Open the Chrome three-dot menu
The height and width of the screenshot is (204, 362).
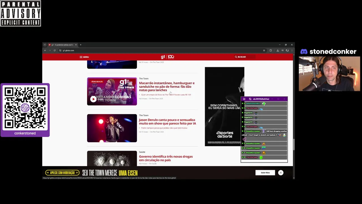pyautogui.click(x=292, y=50)
